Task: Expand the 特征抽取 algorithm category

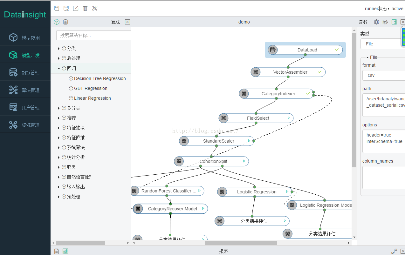Action: click(x=59, y=128)
